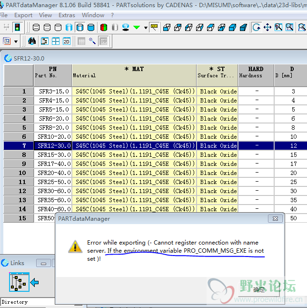Toggle the 2D view icon

(x=67, y=41)
